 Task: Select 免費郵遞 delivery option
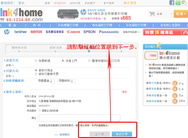pyautogui.click(x=36, y=61)
